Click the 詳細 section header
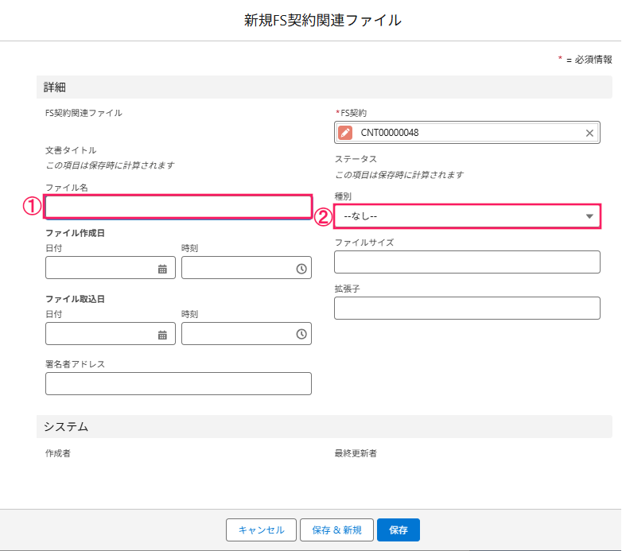 point(324,87)
